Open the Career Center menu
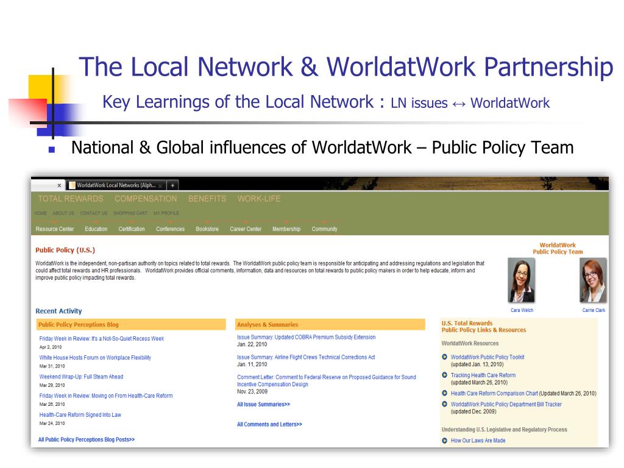 [246, 229]
